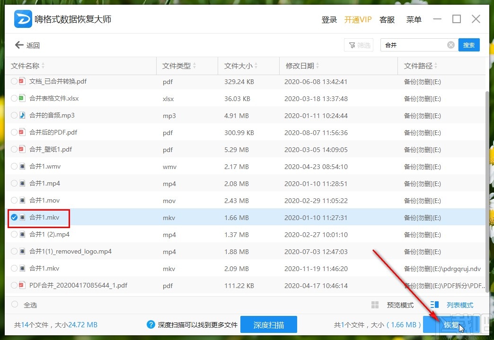Open the 登录 login menu item
This screenshot has height=340, width=494.
329,19
